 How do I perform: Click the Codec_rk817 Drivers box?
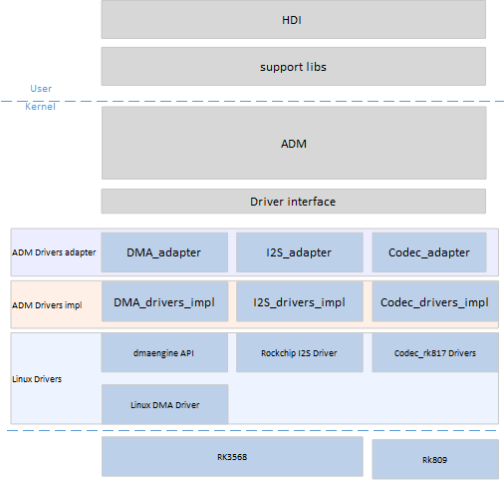(x=435, y=352)
